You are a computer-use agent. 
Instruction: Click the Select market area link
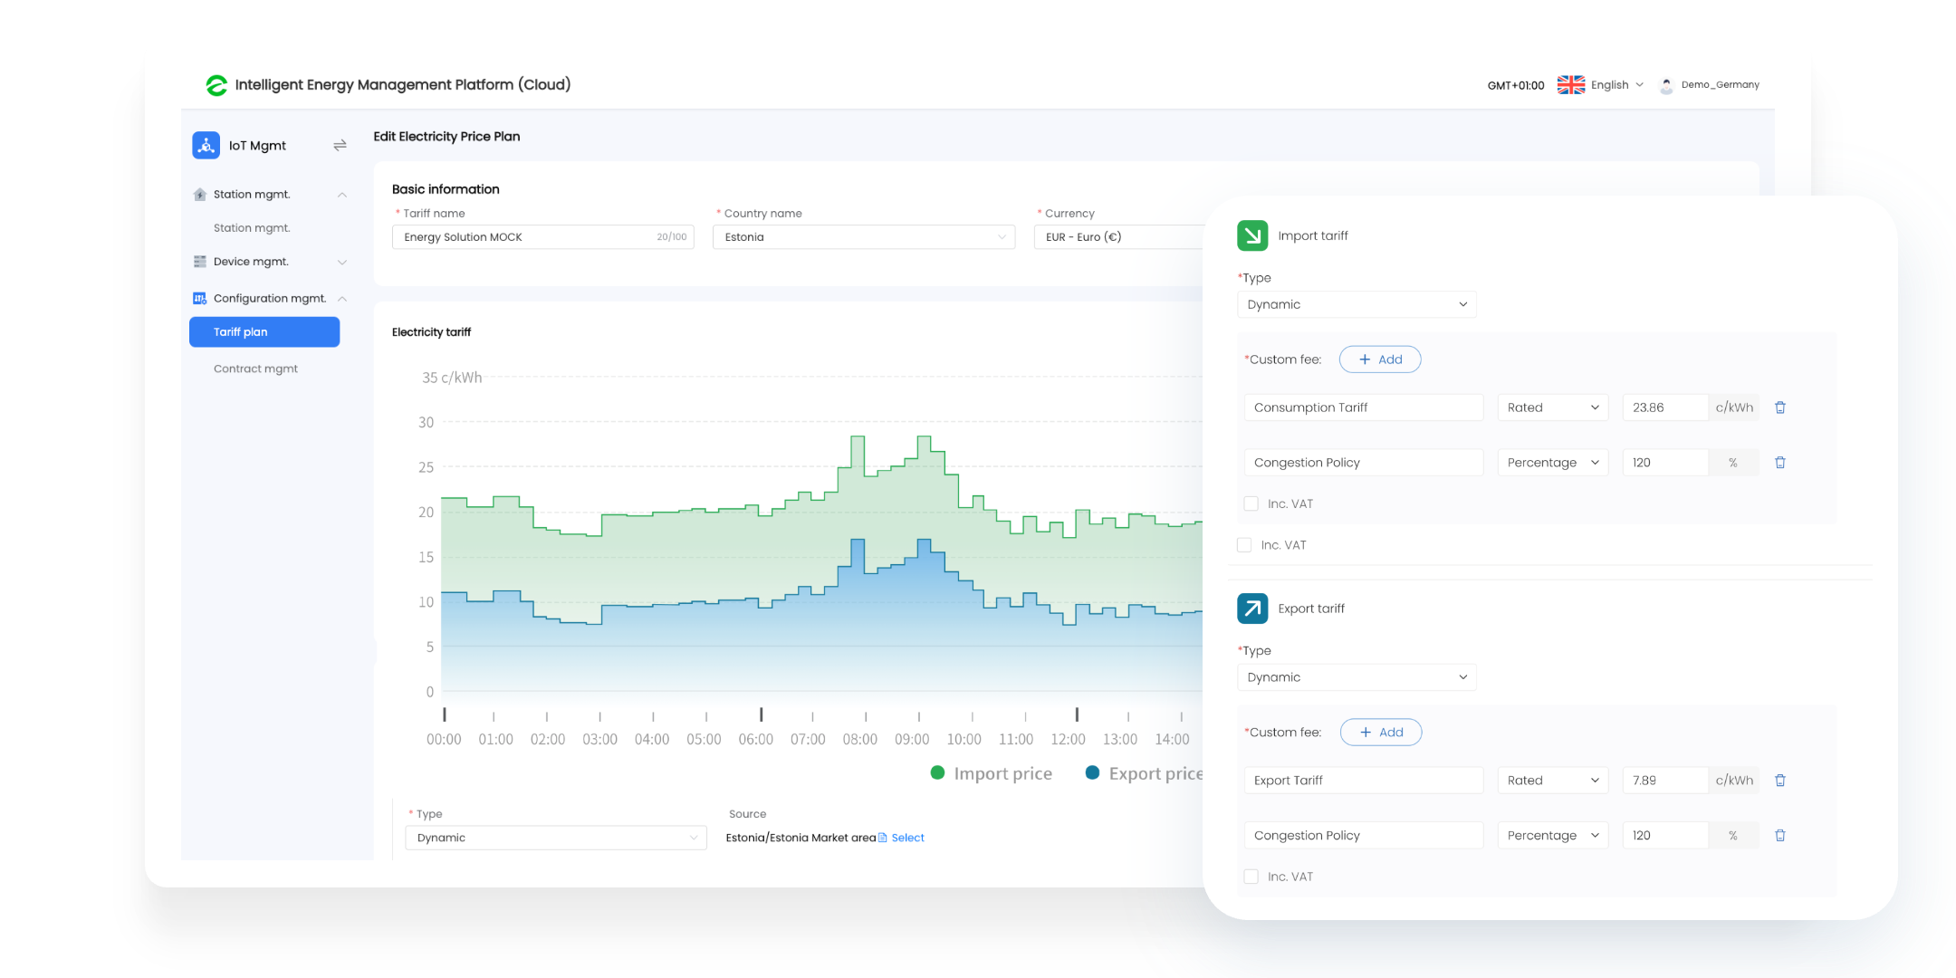(907, 838)
